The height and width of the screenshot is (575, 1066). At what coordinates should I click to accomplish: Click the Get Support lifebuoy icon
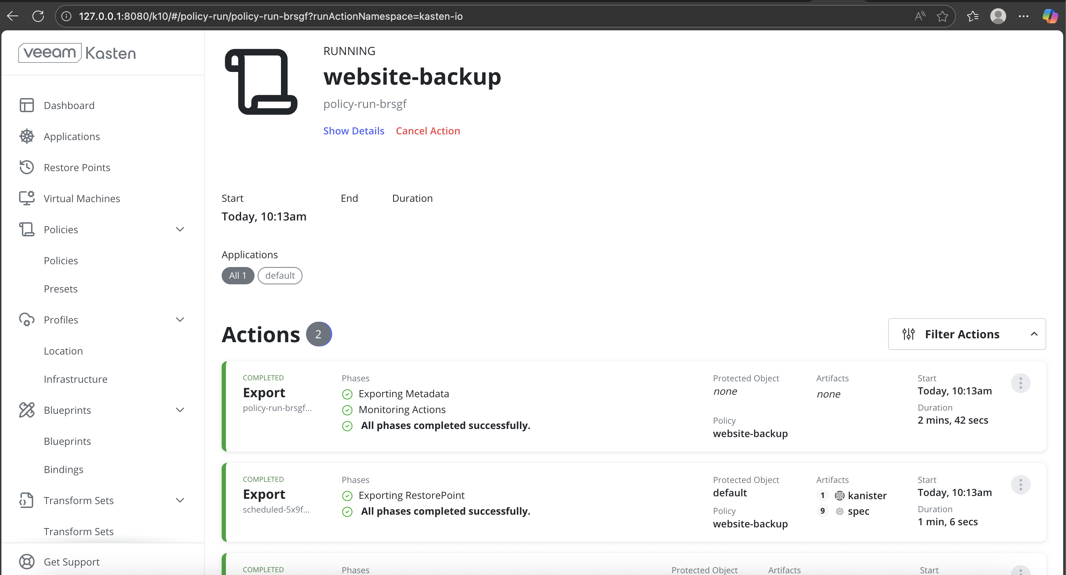pyautogui.click(x=26, y=562)
